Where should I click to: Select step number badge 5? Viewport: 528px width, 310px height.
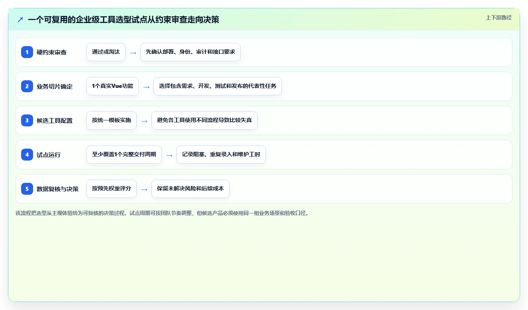(x=27, y=189)
